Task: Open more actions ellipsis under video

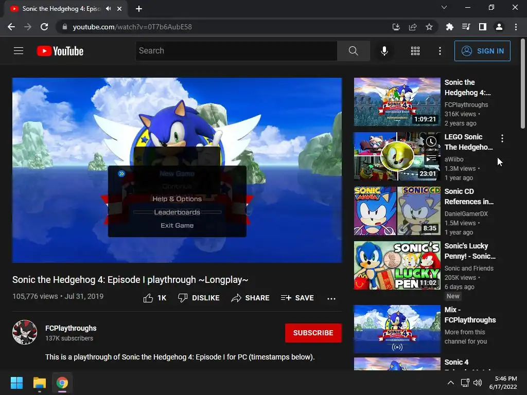Action: [x=331, y=298]
